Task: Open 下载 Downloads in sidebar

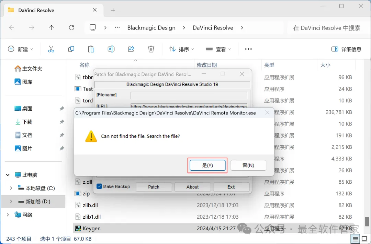Action: pyautogui.click(x=23, y=122)
